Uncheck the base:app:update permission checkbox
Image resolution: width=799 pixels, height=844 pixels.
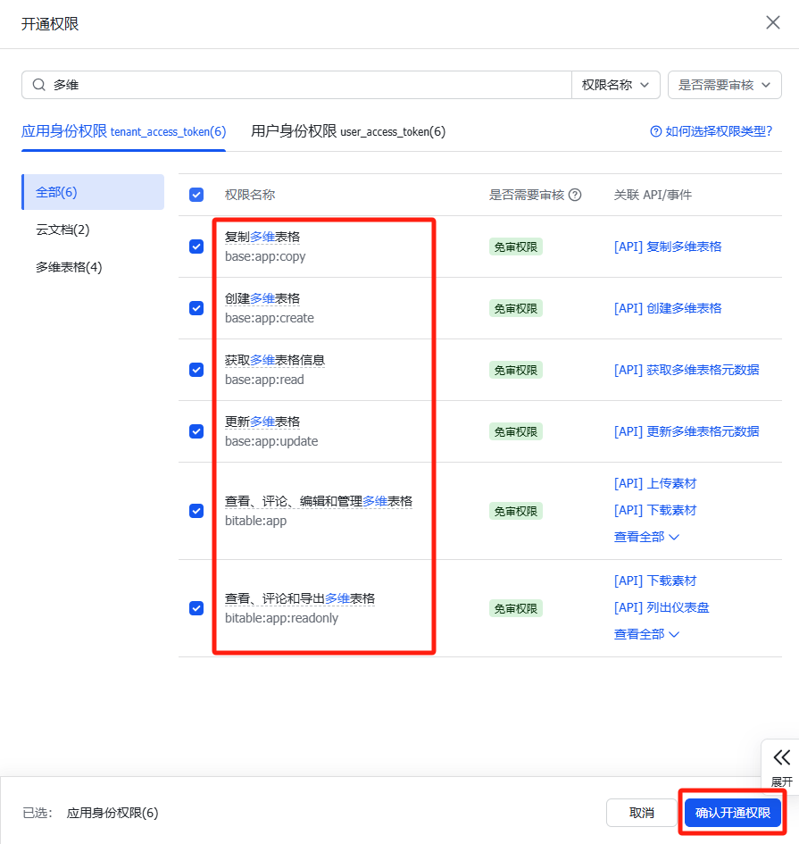[x=196, y=431]
